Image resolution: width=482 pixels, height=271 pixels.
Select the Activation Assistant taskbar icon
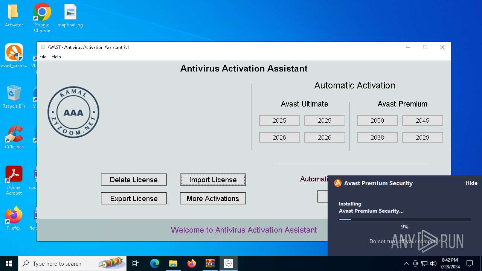(x=229, y=263)
